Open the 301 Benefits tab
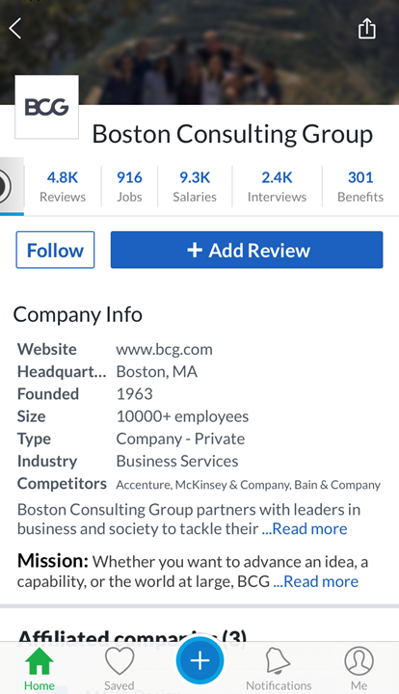This screenshot has width=399, height=694. click(x=360, y=186)
